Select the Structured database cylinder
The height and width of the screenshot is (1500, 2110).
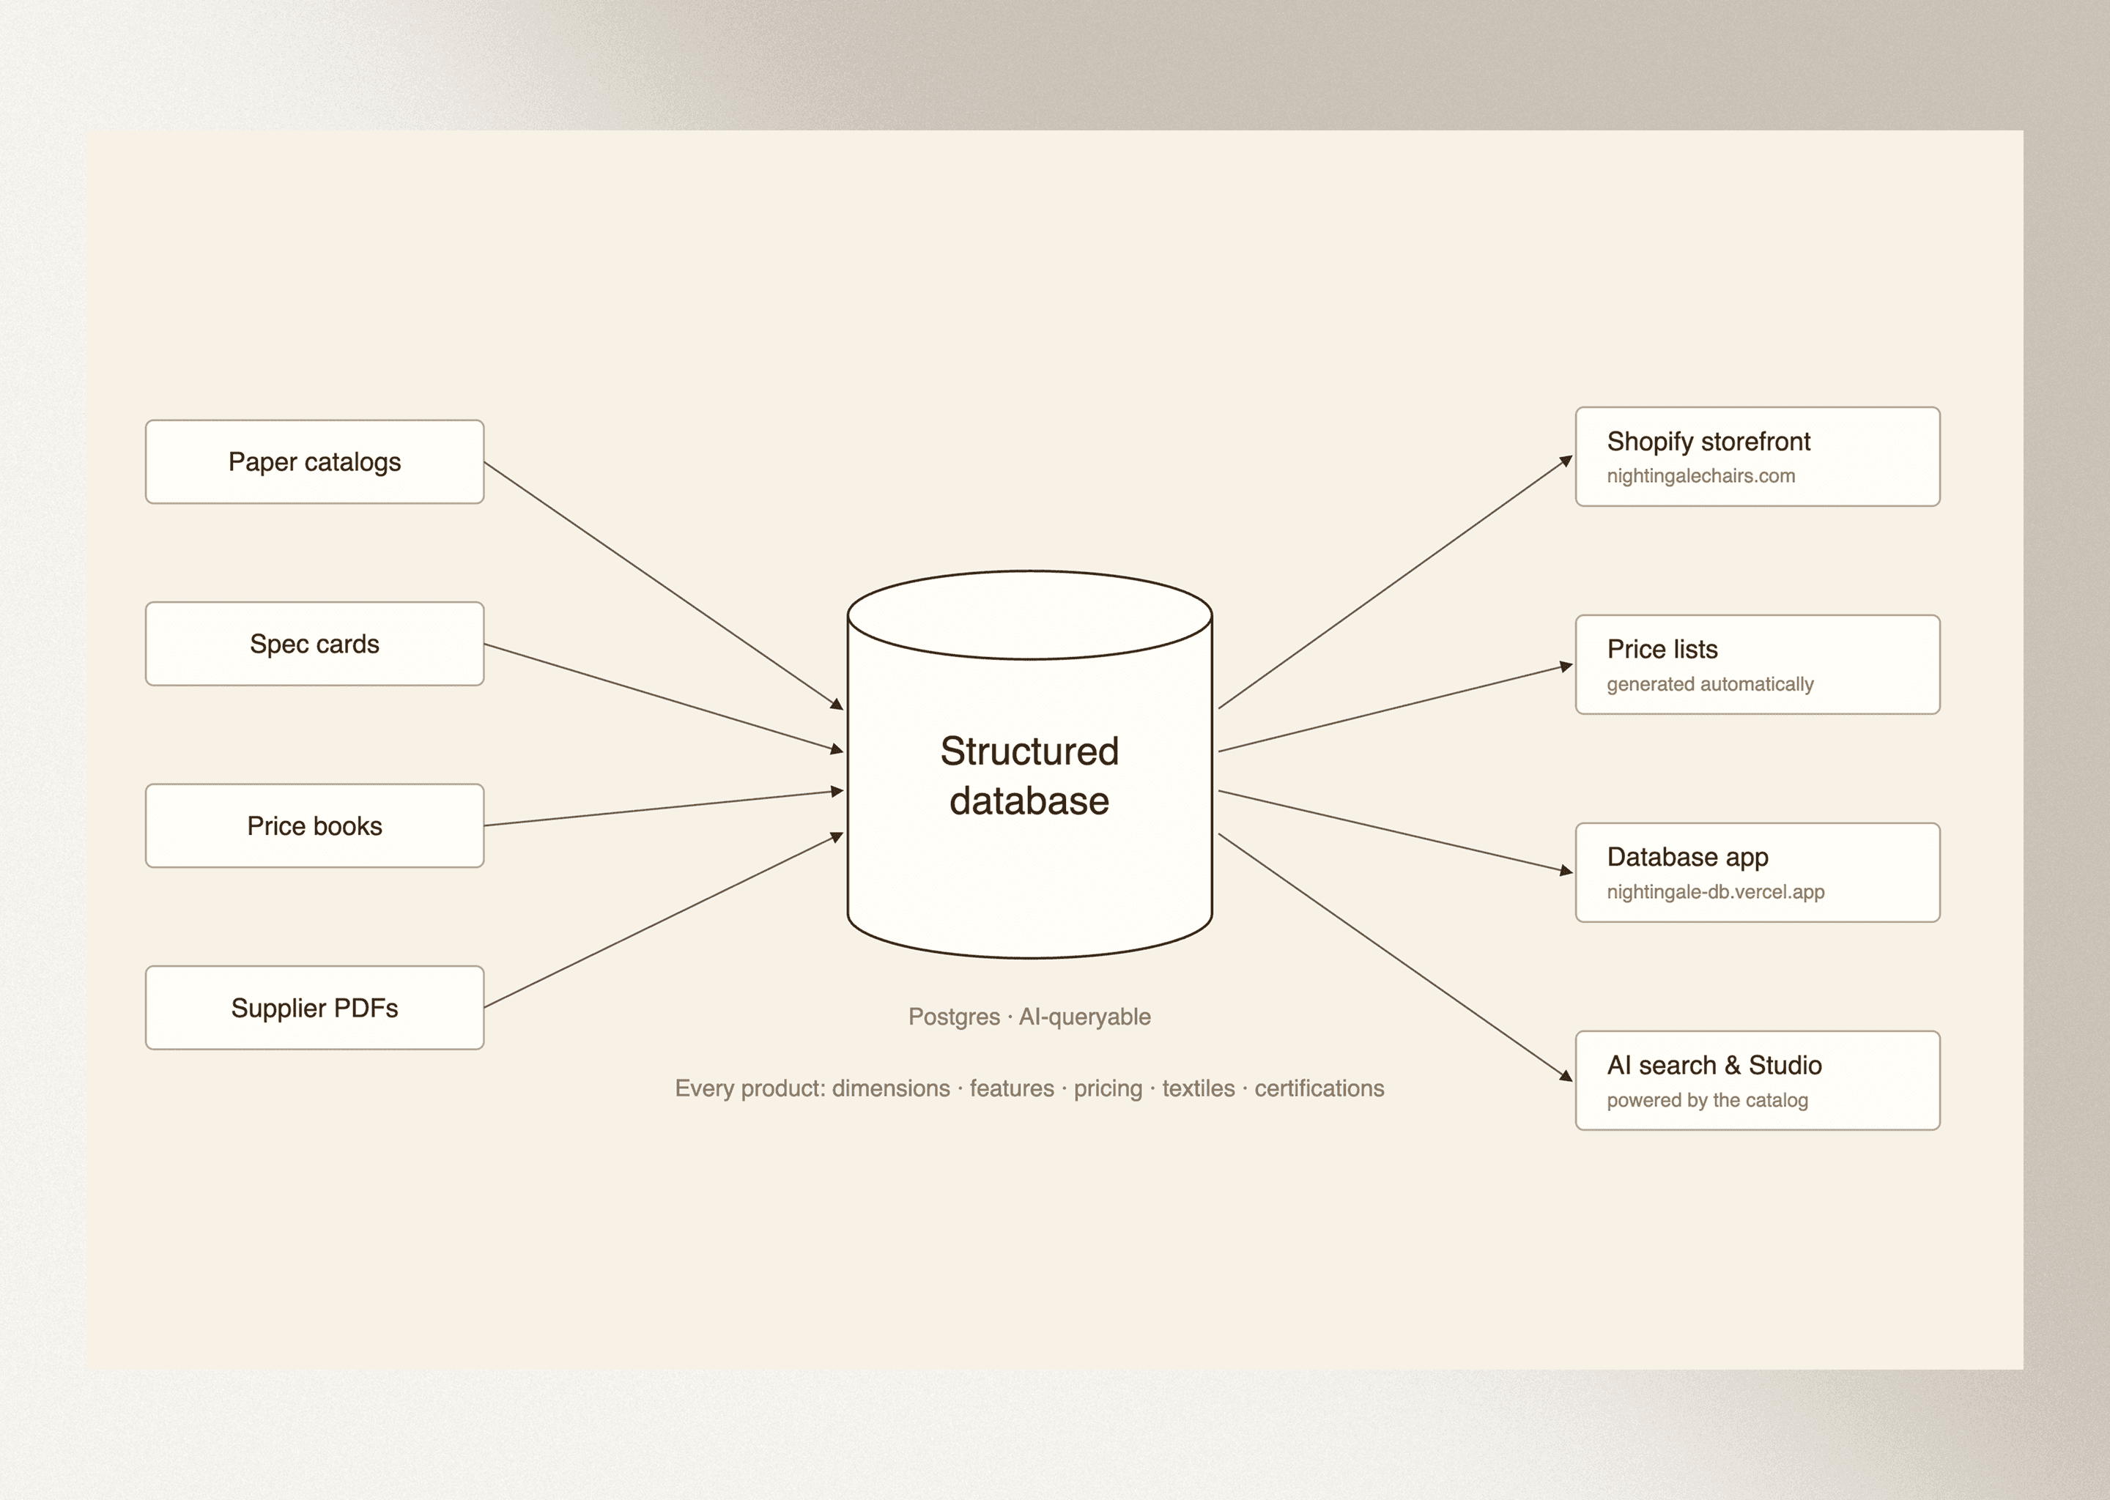click(x=1029, y=764)
